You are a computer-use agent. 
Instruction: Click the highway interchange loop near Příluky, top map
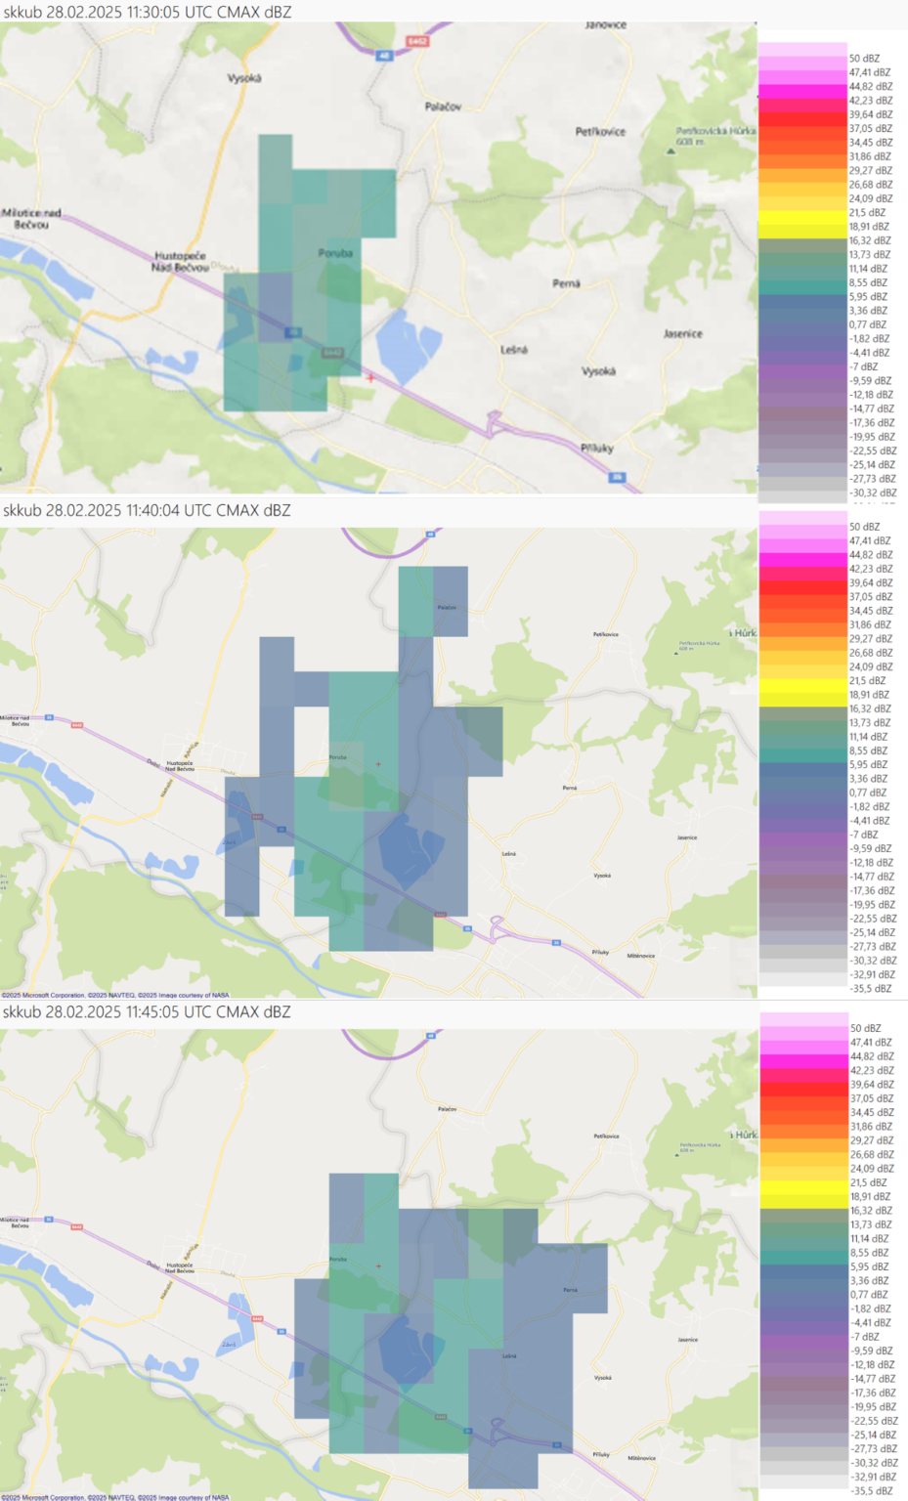point(495,422)
